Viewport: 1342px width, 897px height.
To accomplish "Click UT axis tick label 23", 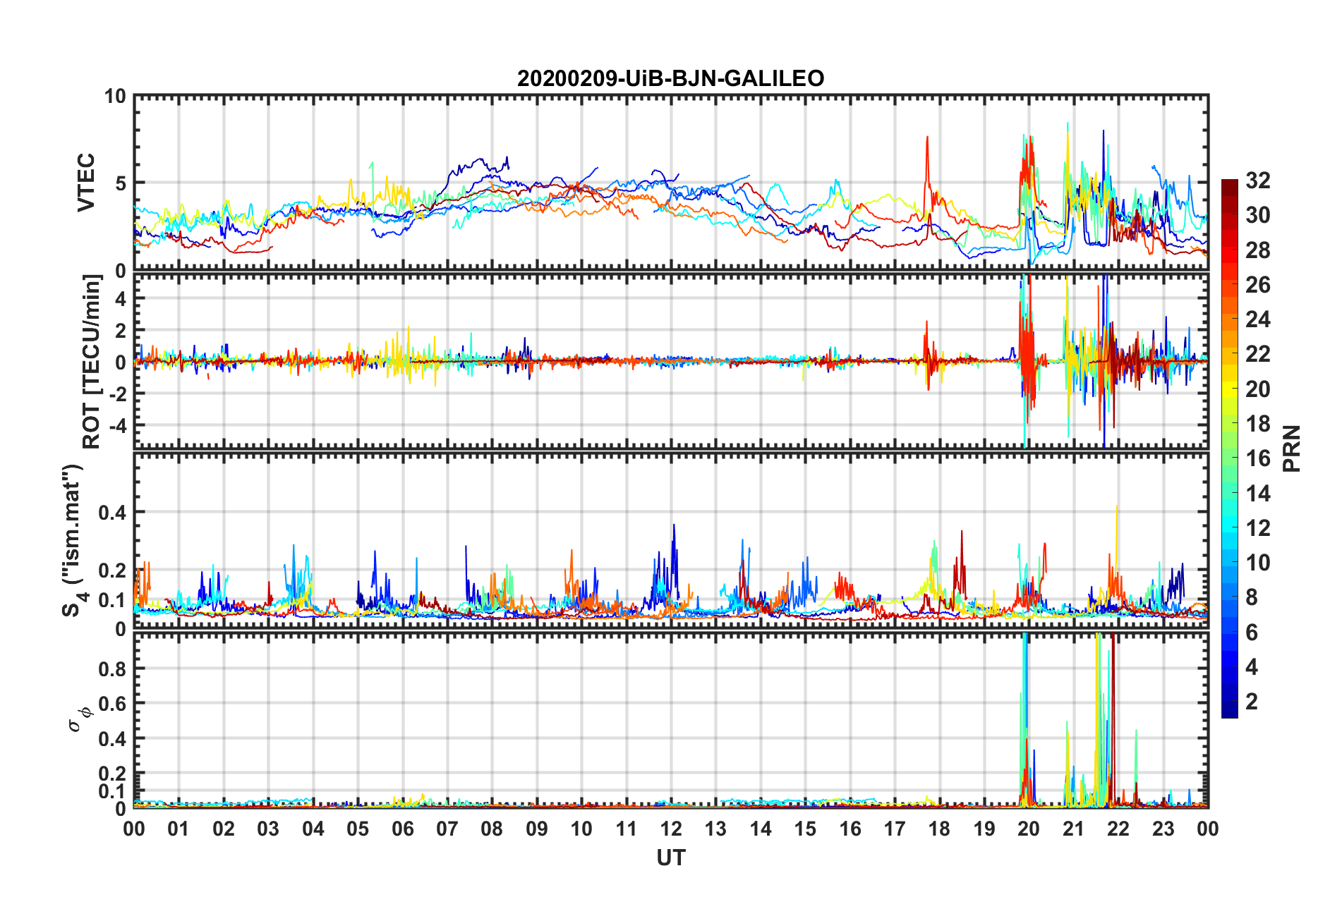I will pyautogui.click(x=1163, y=829).
